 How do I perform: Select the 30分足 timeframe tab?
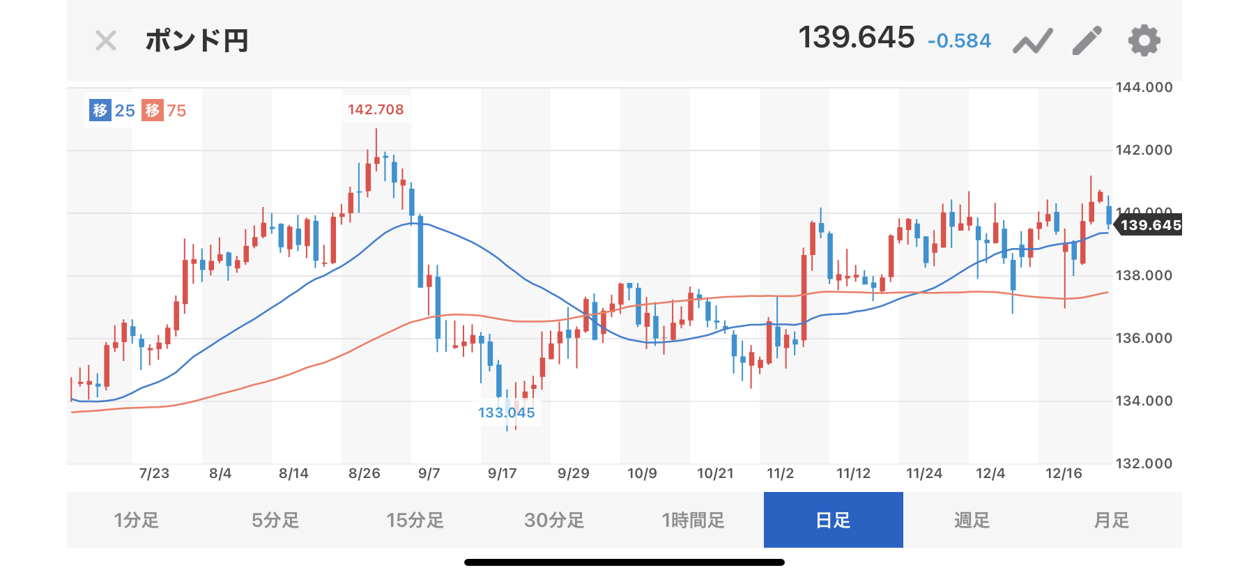tap(554, 520)
